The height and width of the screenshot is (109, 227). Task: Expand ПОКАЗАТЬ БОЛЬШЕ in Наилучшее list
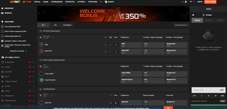(x=18, y=51)
